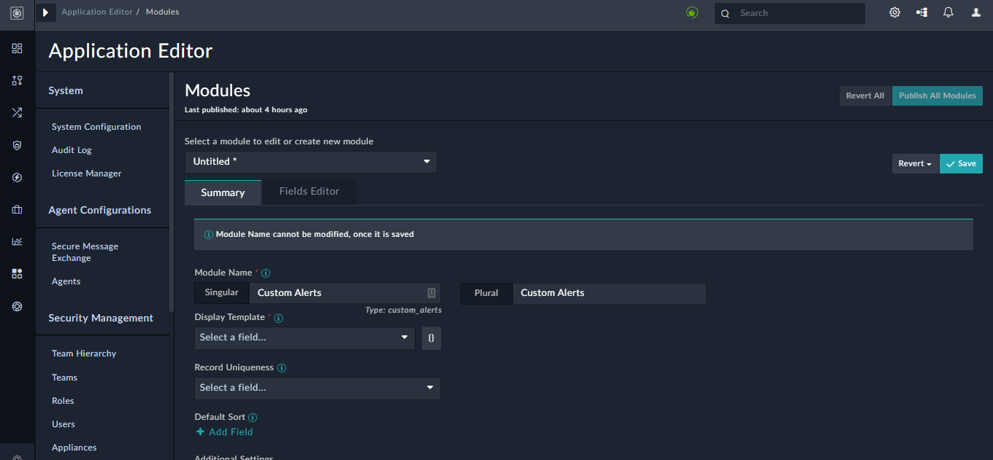Expand the Revert dropdown options

tap(914, 163)
